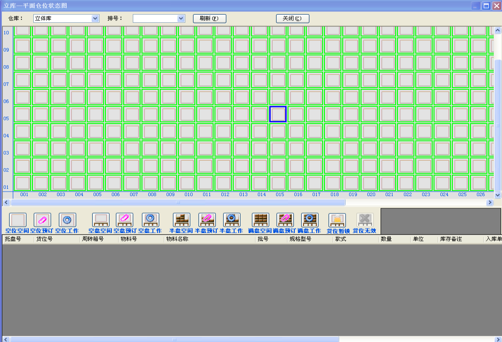Screen dimensions: 502x342
Task: Click the 满盘工作 full-pallet gear icon
Action: (x=309, y=220)
